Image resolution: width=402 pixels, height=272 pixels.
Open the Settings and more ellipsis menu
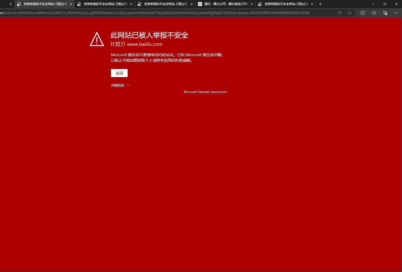396,13
